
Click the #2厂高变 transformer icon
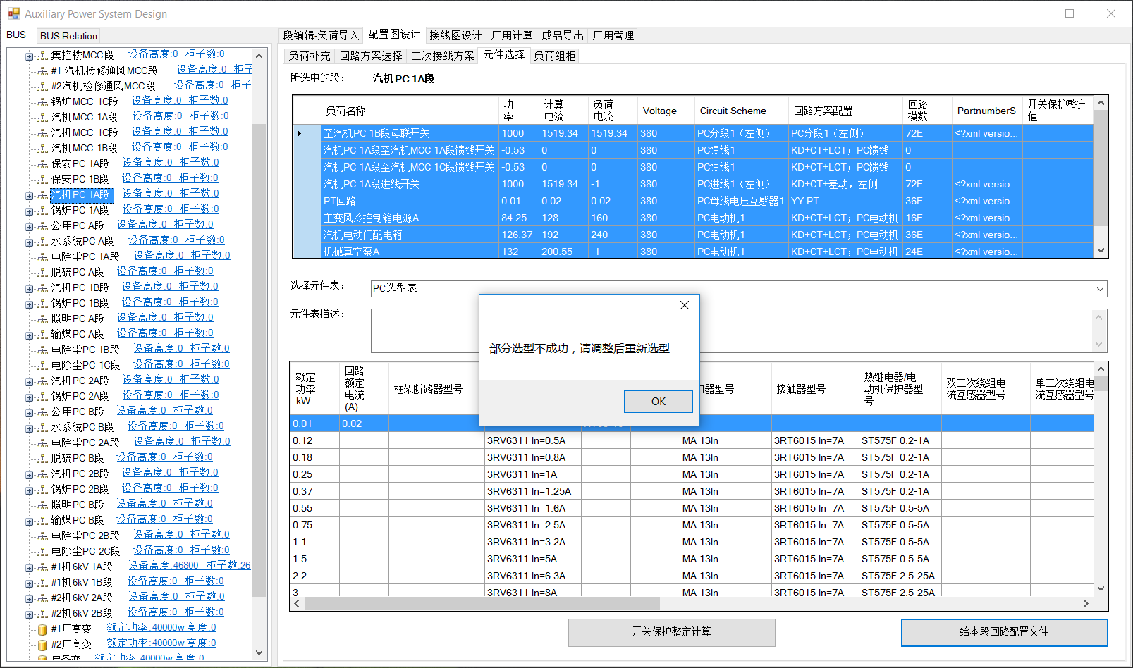pos(42,644)
